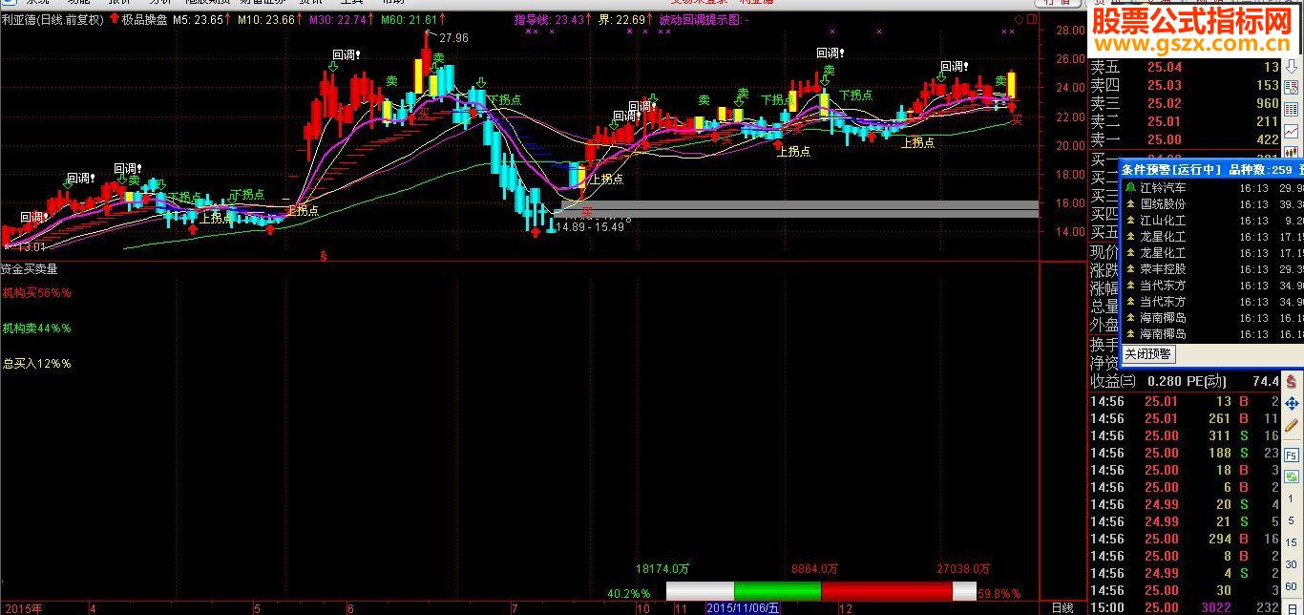Switch to 30-minute period button
This screenshot has width=1304, height=615.
[x=1291, y=564]
